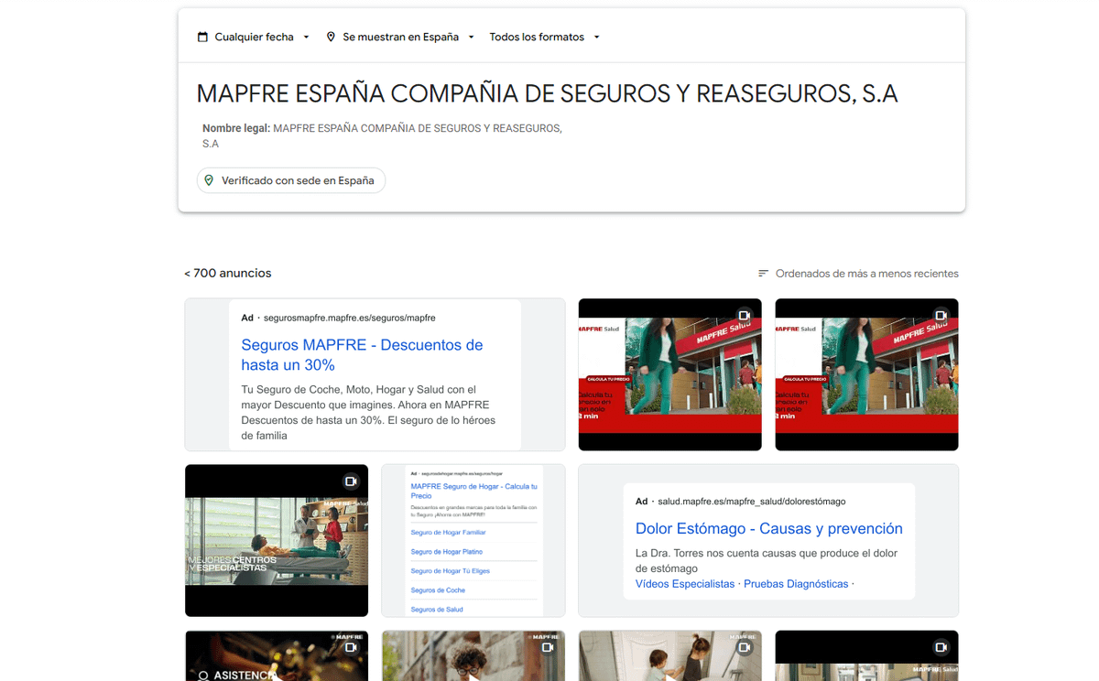Image resolution: width=1099 pixels, height=681 pixels.
Task: Click the salud.mapfre.es/mapfre_salud/dolorestómago URL text
Action: coord(751,502)
